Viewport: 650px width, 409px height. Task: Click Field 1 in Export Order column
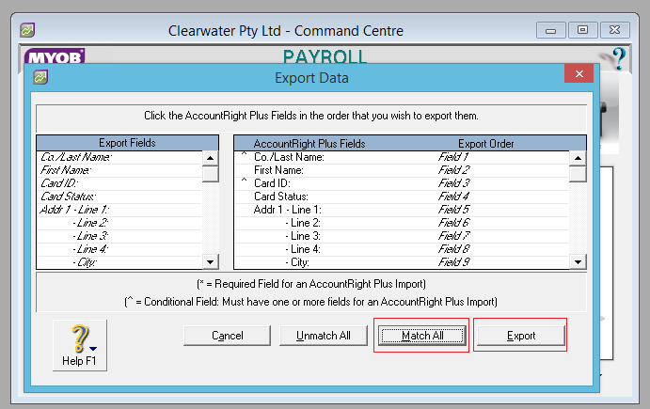[453, 157]
